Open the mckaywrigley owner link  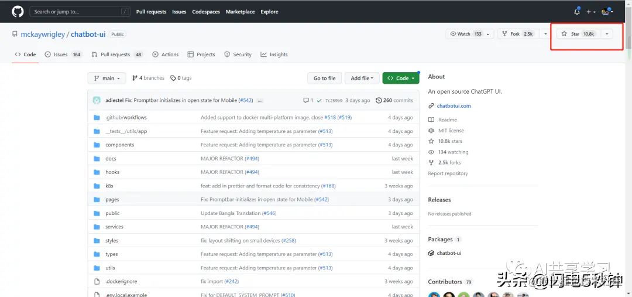coord(43,35)
